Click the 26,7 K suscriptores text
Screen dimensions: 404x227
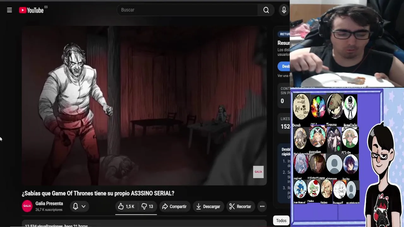(x=49, y=210)
